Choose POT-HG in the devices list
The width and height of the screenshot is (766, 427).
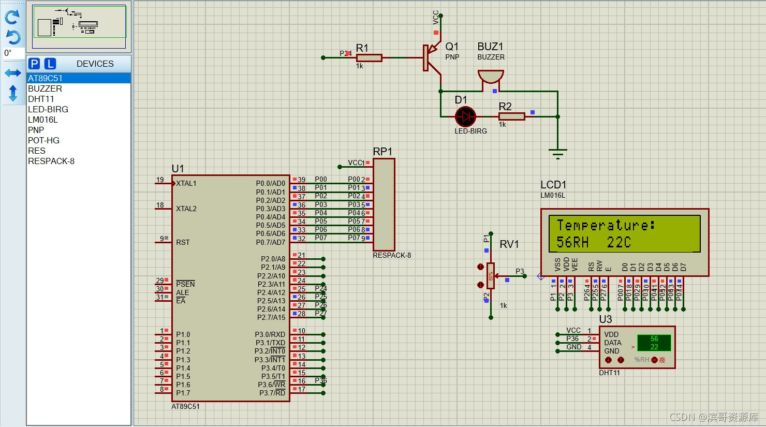click(x=79, y=140)
